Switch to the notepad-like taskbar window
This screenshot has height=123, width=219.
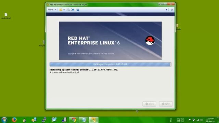[84, 120]
